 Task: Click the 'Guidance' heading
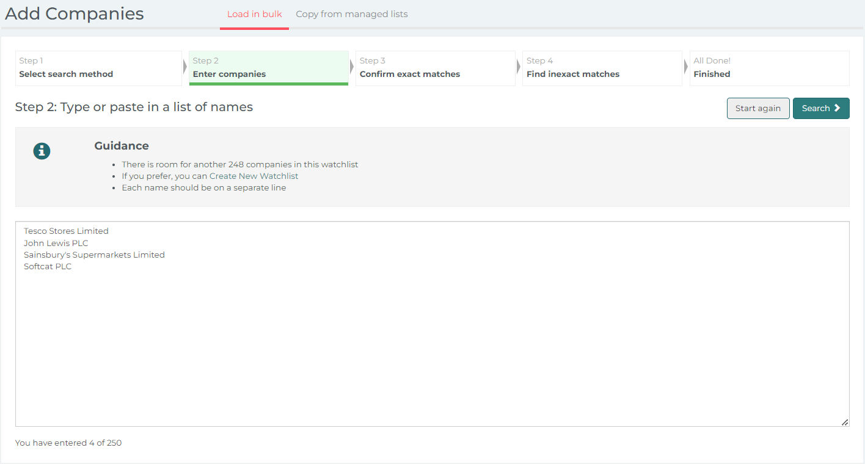pos(122,146)
